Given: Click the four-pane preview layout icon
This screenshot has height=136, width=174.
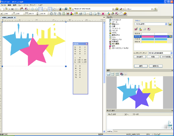Looking at the screenshot, I should pos(117,74).
